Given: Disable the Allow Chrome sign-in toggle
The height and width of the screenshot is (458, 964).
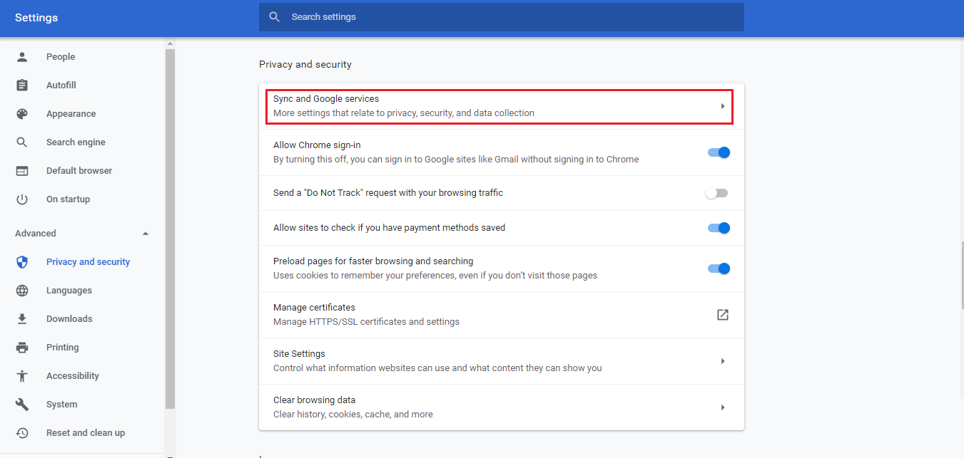Looking at the screenshot, I should click(x=719, y=152).
